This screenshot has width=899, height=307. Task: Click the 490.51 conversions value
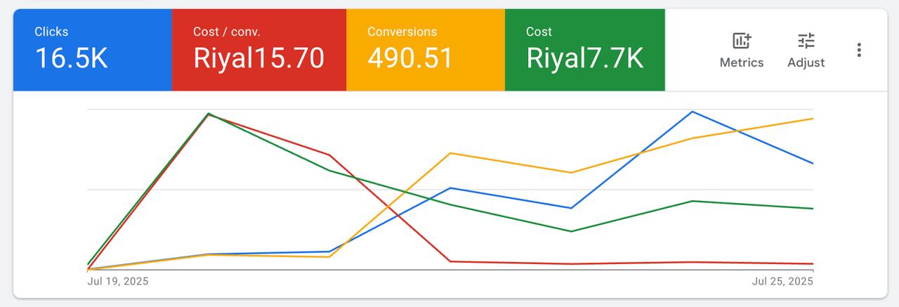411,59
